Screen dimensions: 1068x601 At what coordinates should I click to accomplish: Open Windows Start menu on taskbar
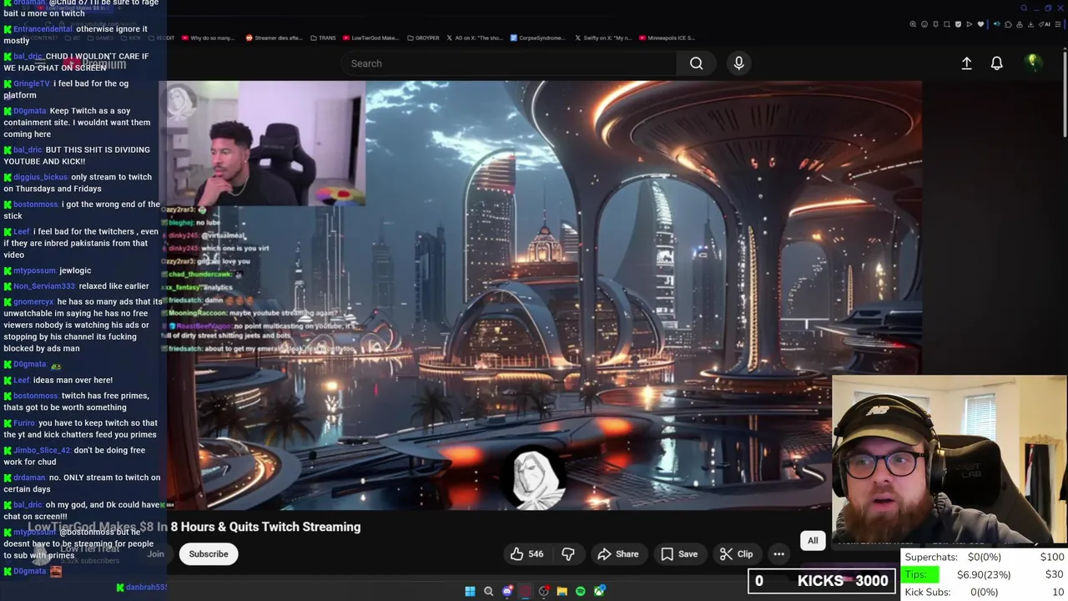coord(470,592)
